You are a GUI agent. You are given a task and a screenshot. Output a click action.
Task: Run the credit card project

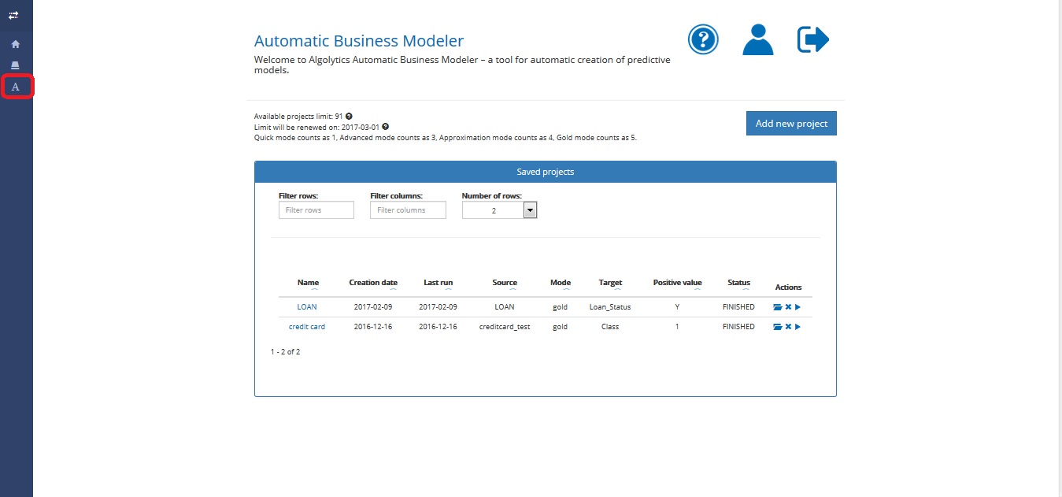click(x=797, y=327)
